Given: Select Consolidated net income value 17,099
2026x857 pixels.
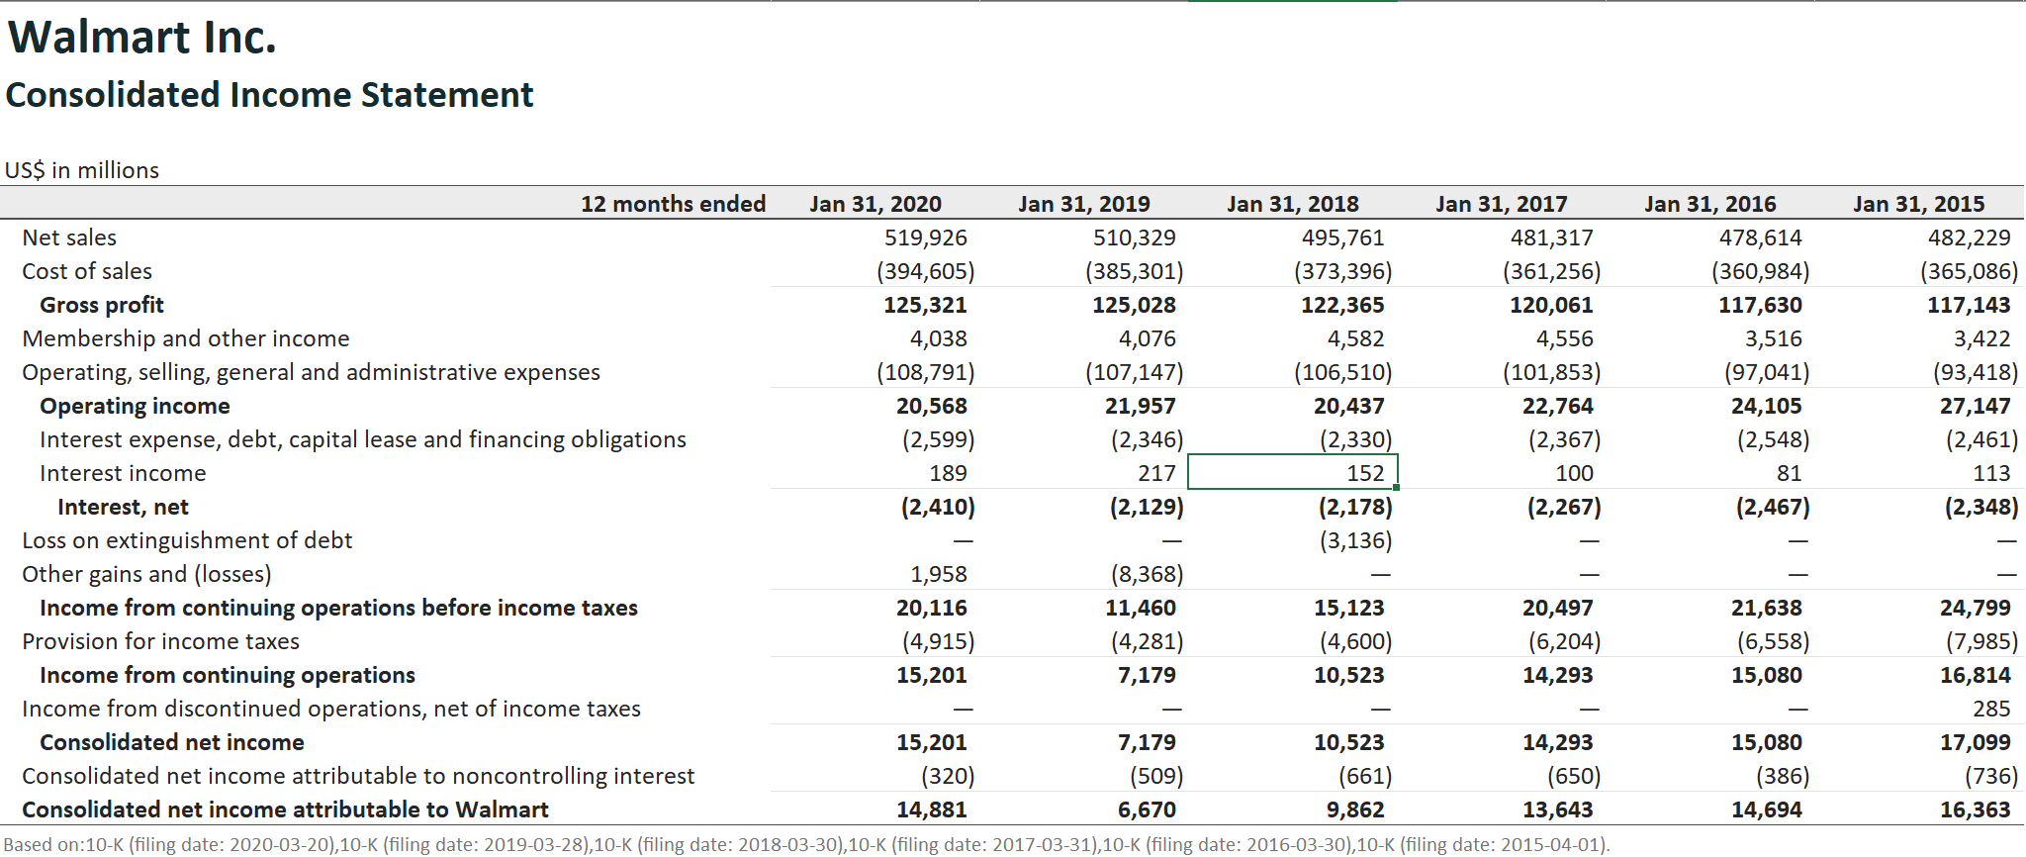Looking at the screenshot, I should (x=1976, y=742).
